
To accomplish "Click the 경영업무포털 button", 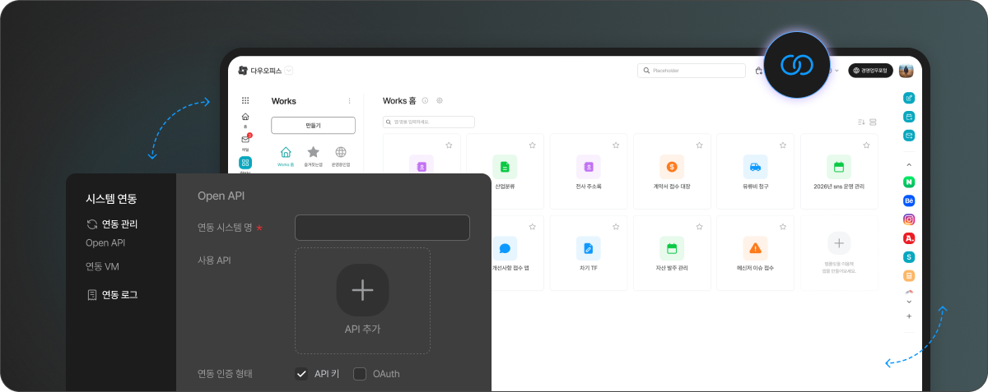I will click(x=870, y=71).
